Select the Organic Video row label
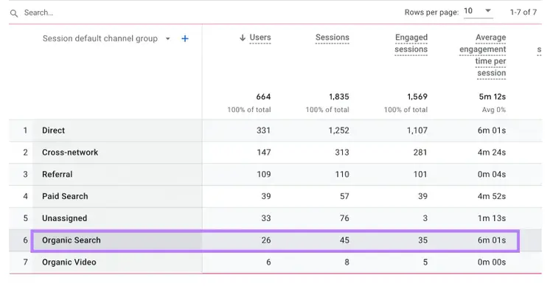This screenshot has width=553, height=286. point(69,262)
